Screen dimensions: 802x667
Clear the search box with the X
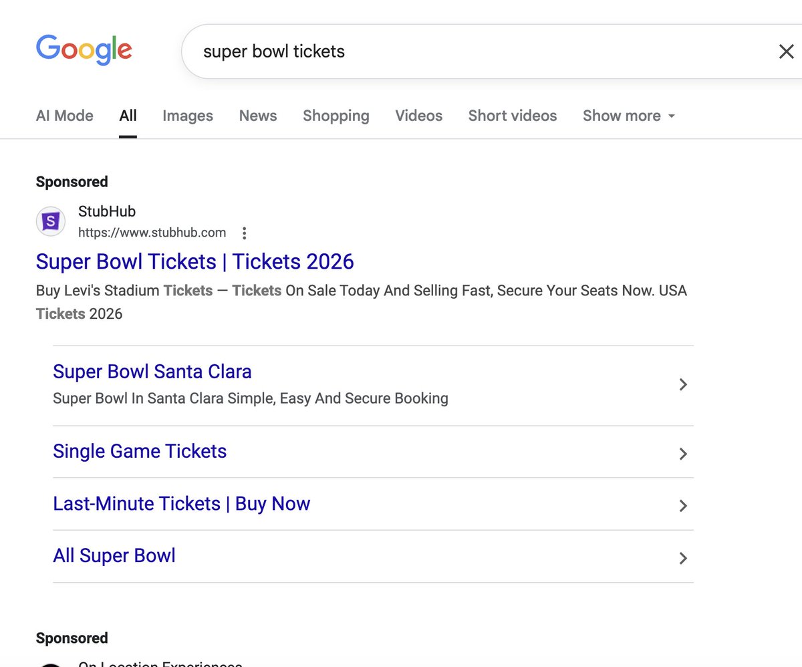point(786,51)
